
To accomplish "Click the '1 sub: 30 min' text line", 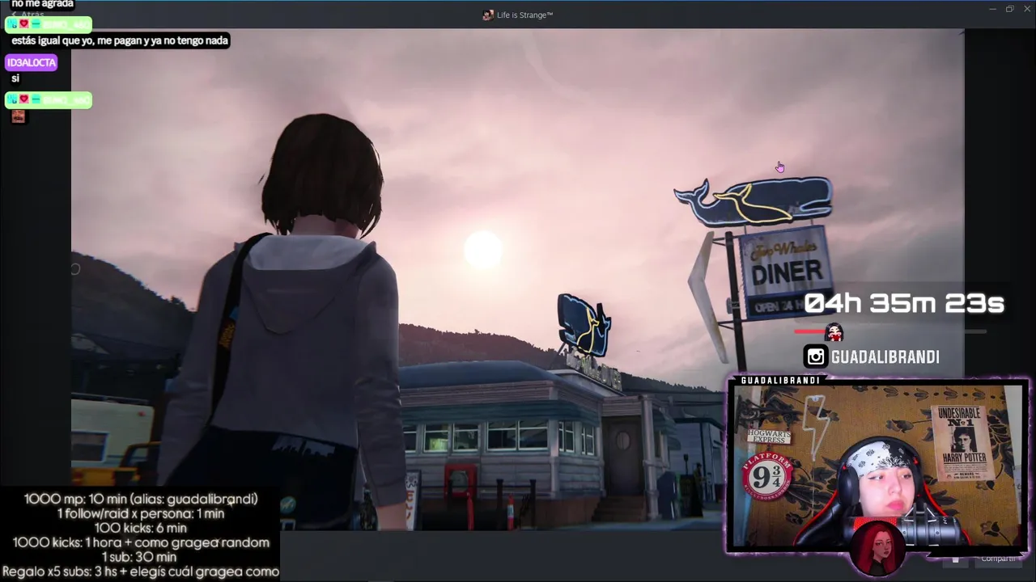I will tap(138, 557).
